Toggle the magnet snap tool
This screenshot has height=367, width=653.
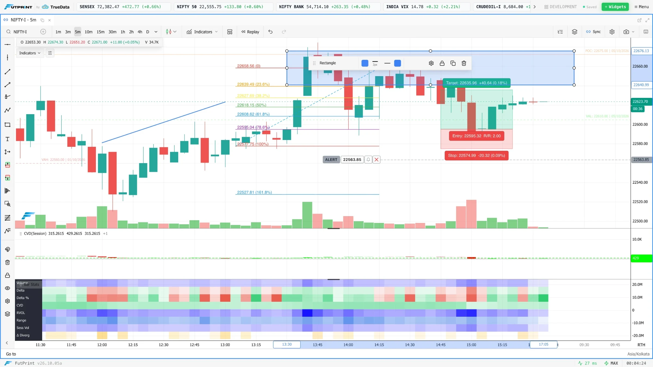pos(7,249)
